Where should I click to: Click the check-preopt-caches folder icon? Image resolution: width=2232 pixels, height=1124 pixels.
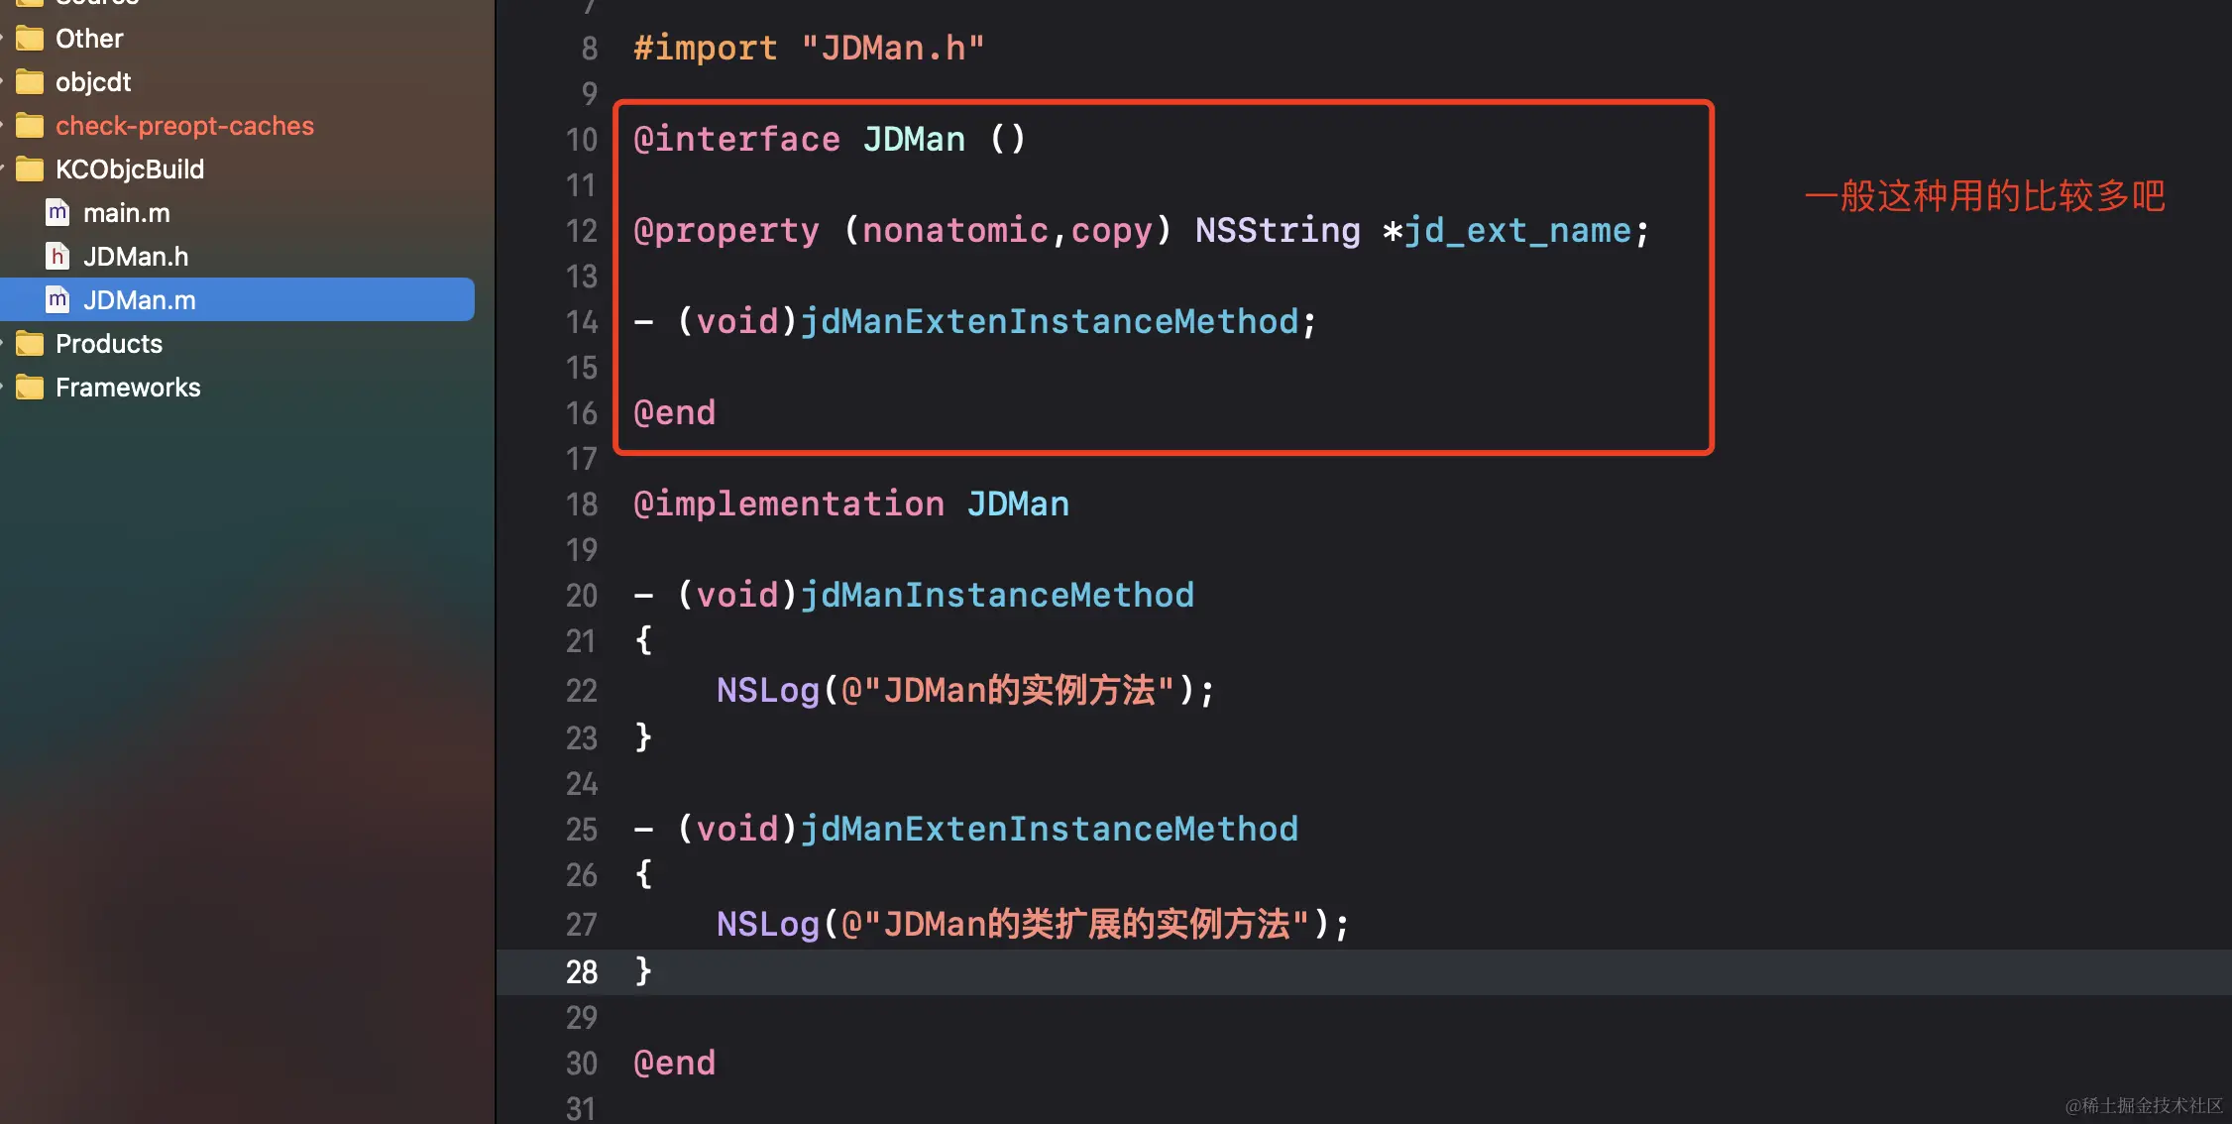pyautogui.click(x=29, y=125)
